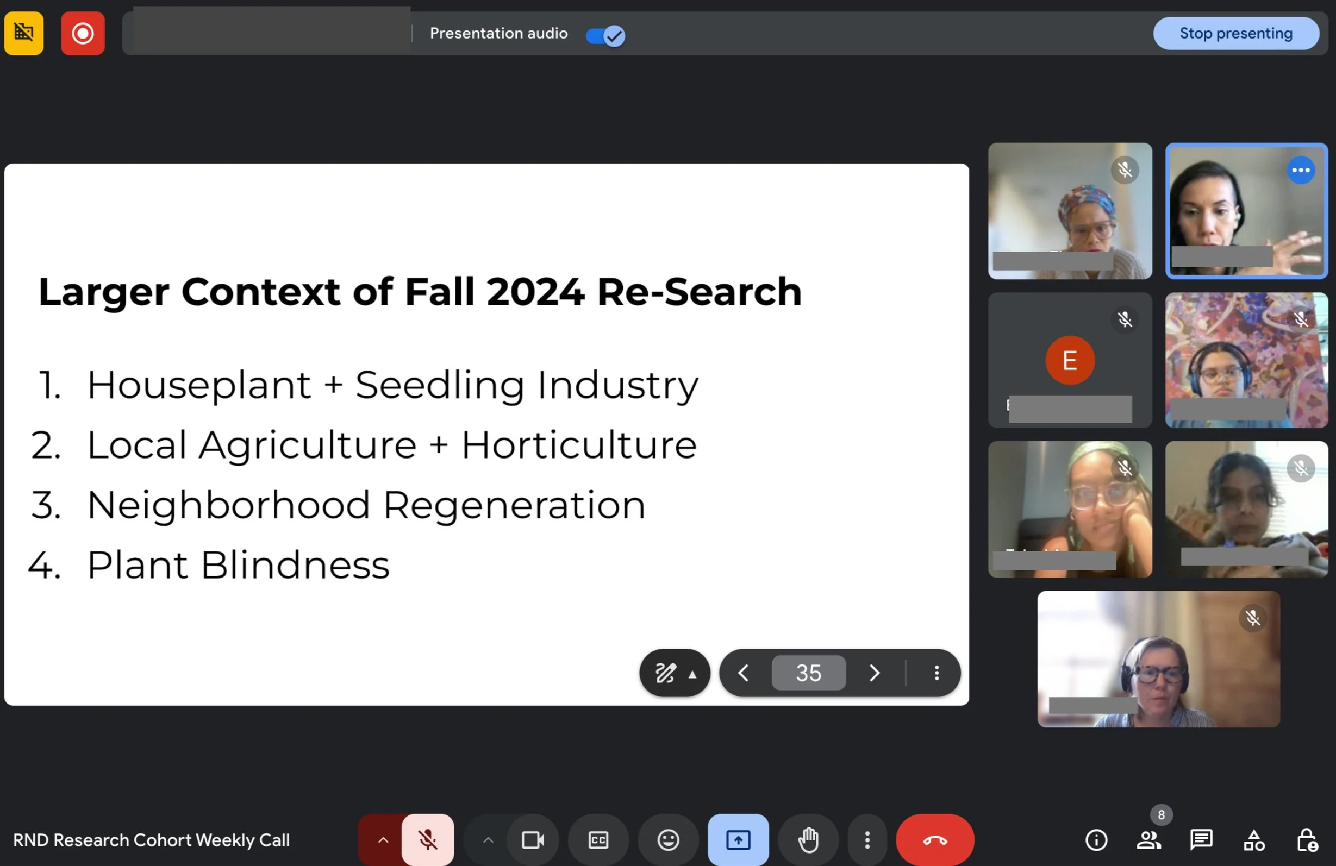Viewport: 1336px width, 866px height.
Task: Unmute the microphone button
Action: 428,839
